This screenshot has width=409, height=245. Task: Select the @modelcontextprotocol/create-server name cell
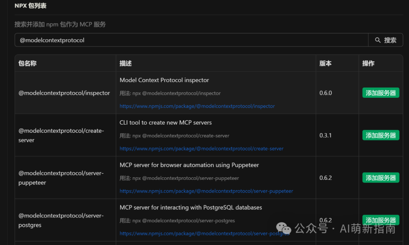[x=61, y=135]
